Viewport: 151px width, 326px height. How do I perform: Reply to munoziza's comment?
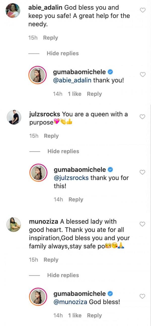tap(51, 259)
